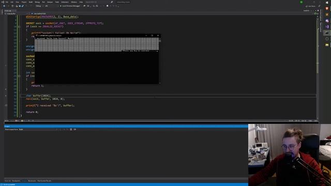This screenshot has width=331, height=186.
Task: Click the char buffer[1024] line
Action: click(38, 96)
